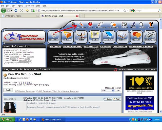
Task: Open the Races runner button
Action: click(81, 37)
